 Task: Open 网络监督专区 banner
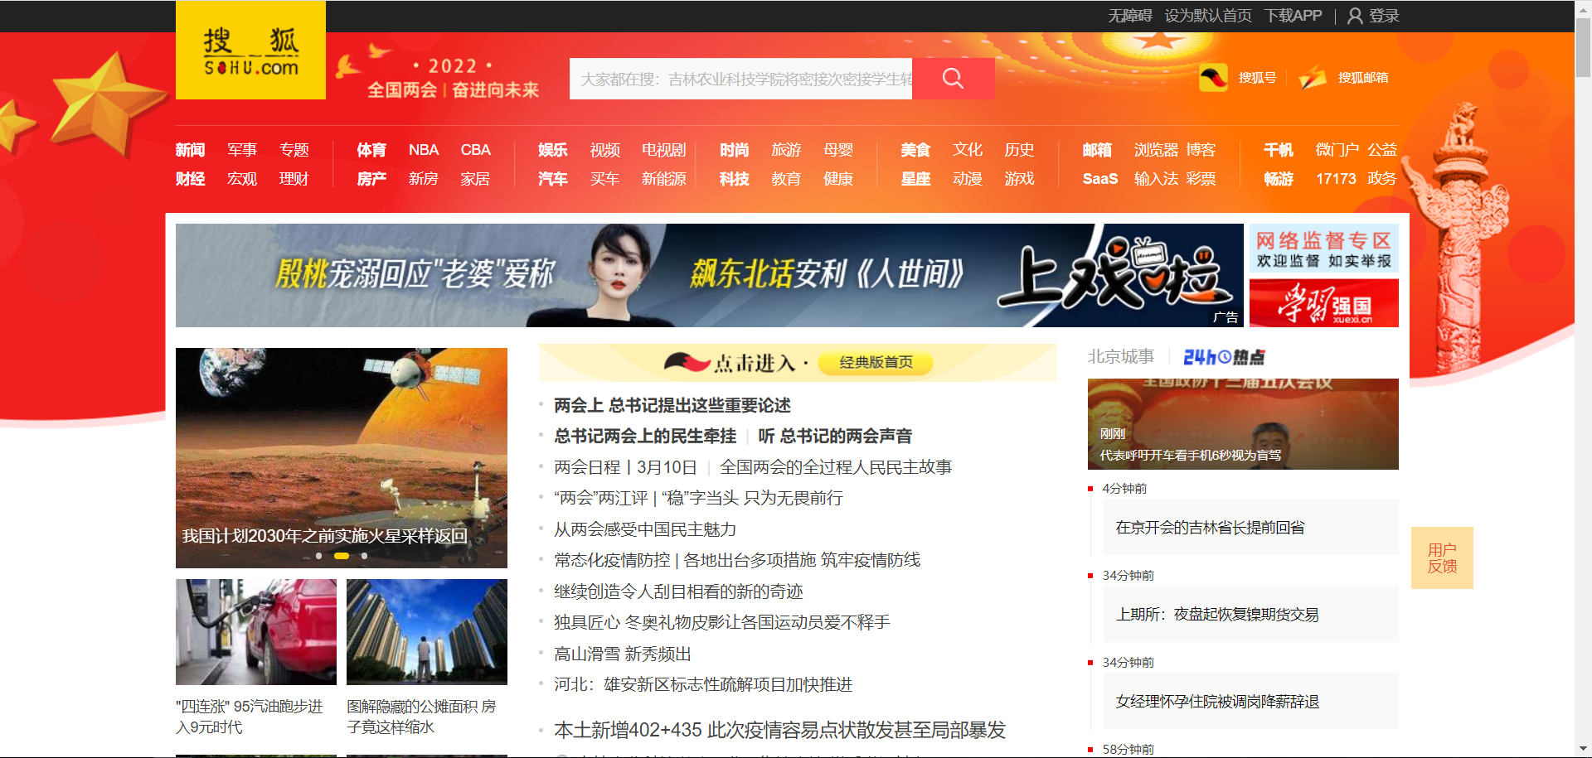[1323, 249]
